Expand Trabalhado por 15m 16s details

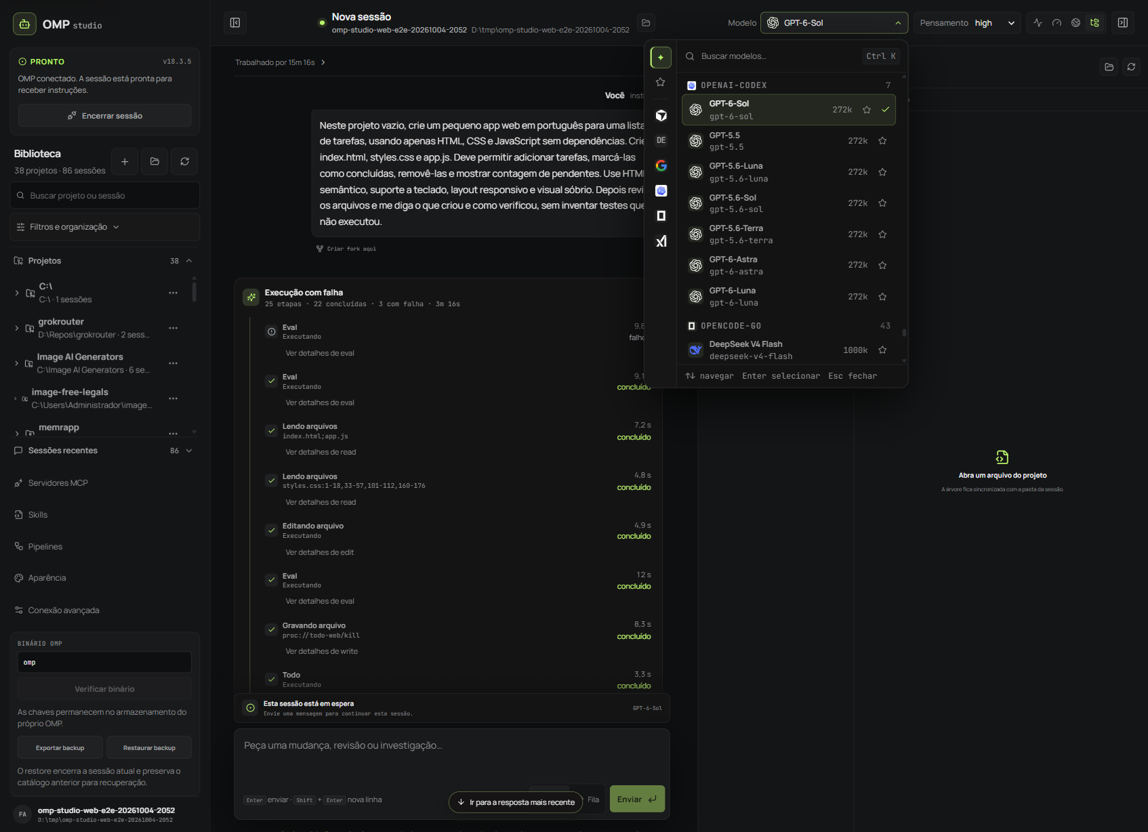(x=280, y=62)
